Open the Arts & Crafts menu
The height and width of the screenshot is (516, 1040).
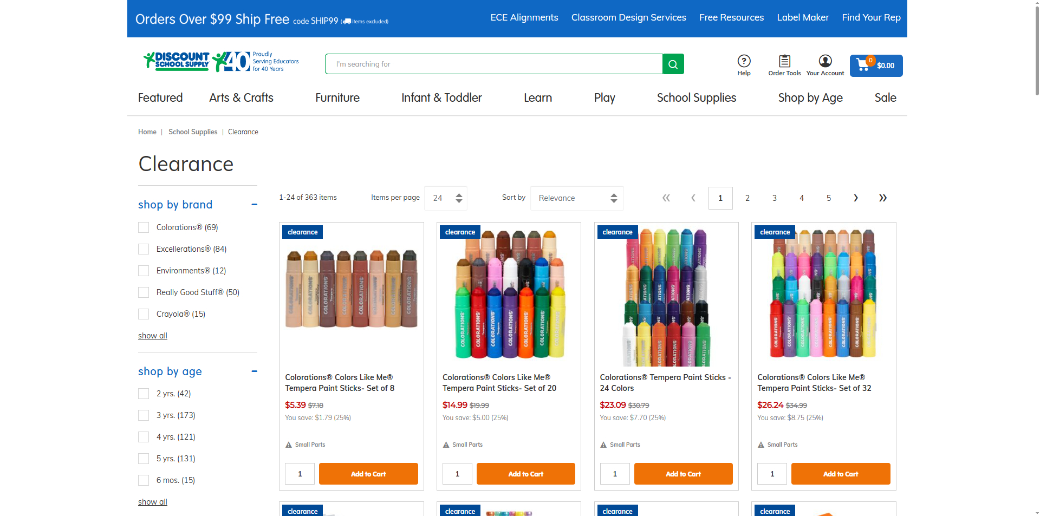242,98
